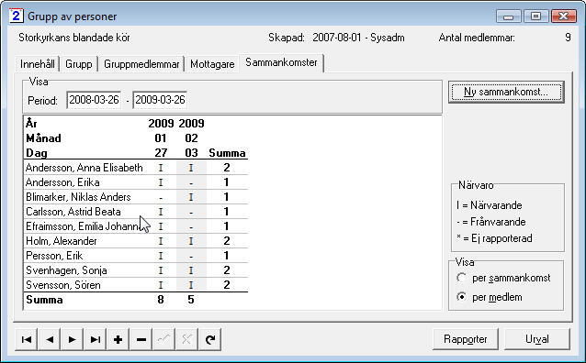Click day 27 column header
Image resolution: width=586 pixels, height=363 pixels.
pyautogui.click(x=161, y=153)
